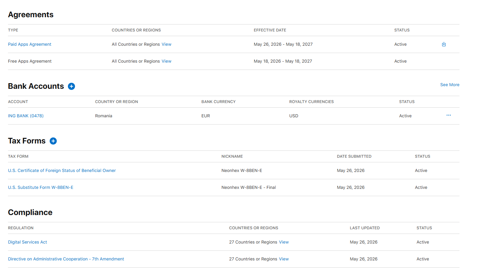
Task: Select the Free Apps Agreement text
Action: [30, 61]
